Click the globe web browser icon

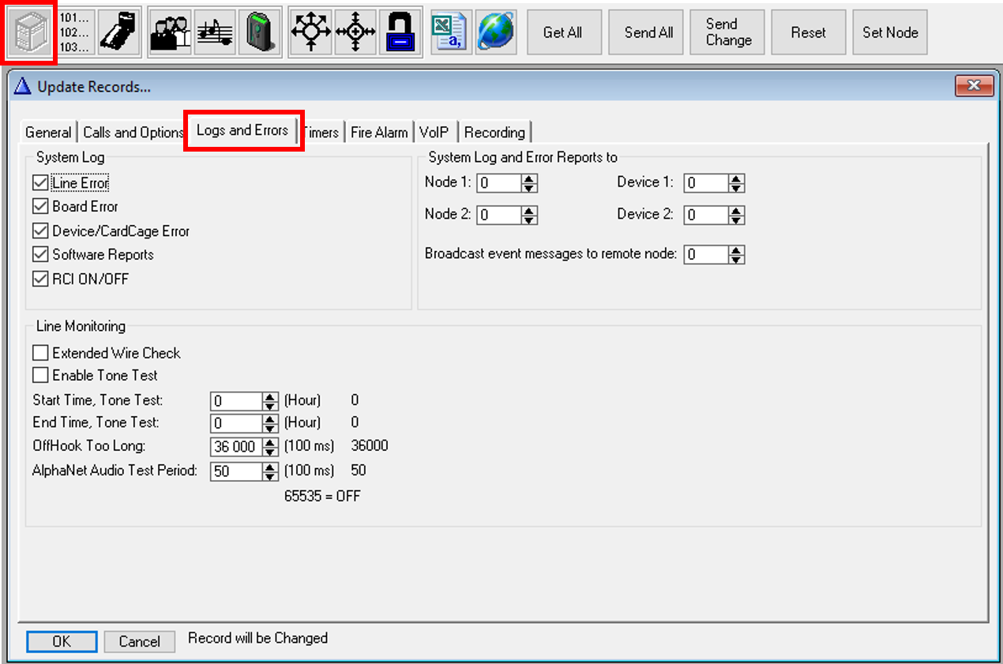pos(495,32)
